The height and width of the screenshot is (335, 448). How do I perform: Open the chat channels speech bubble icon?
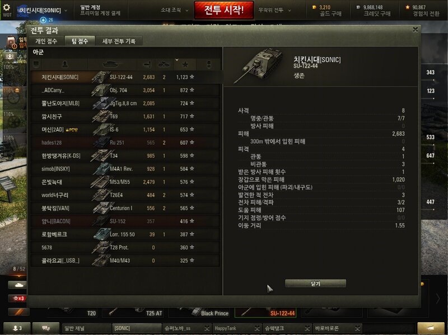(x=46, y=328)
